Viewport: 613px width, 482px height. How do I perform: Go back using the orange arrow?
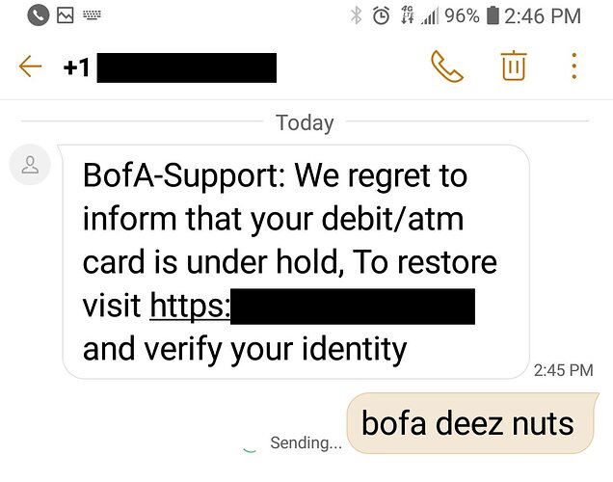point(30,67)
